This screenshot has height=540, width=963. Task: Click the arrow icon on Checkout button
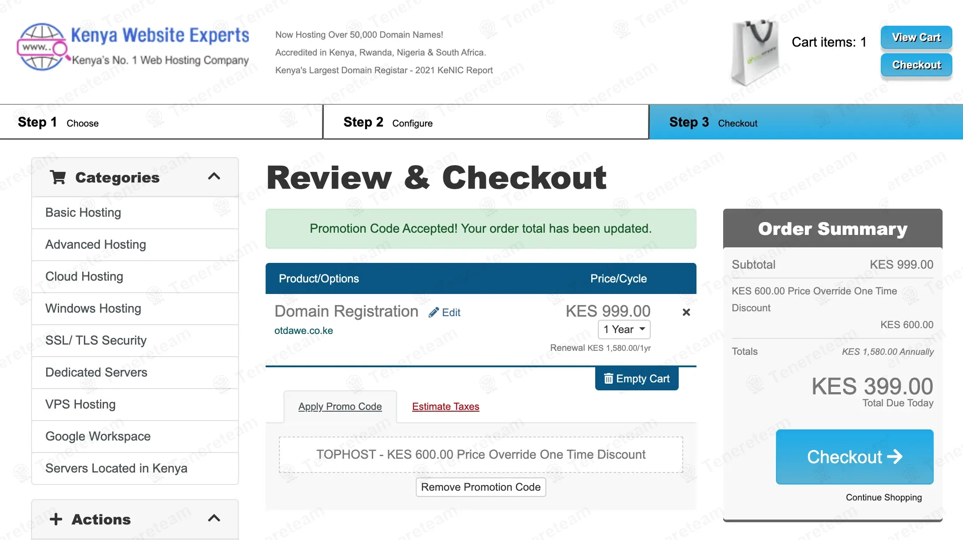895,457
